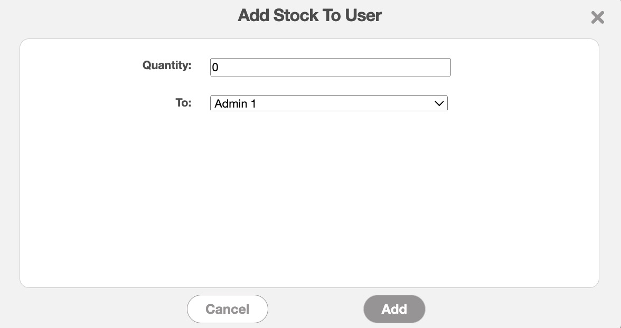
Task: Click the gray close cross icon
Action: (597, 18)
